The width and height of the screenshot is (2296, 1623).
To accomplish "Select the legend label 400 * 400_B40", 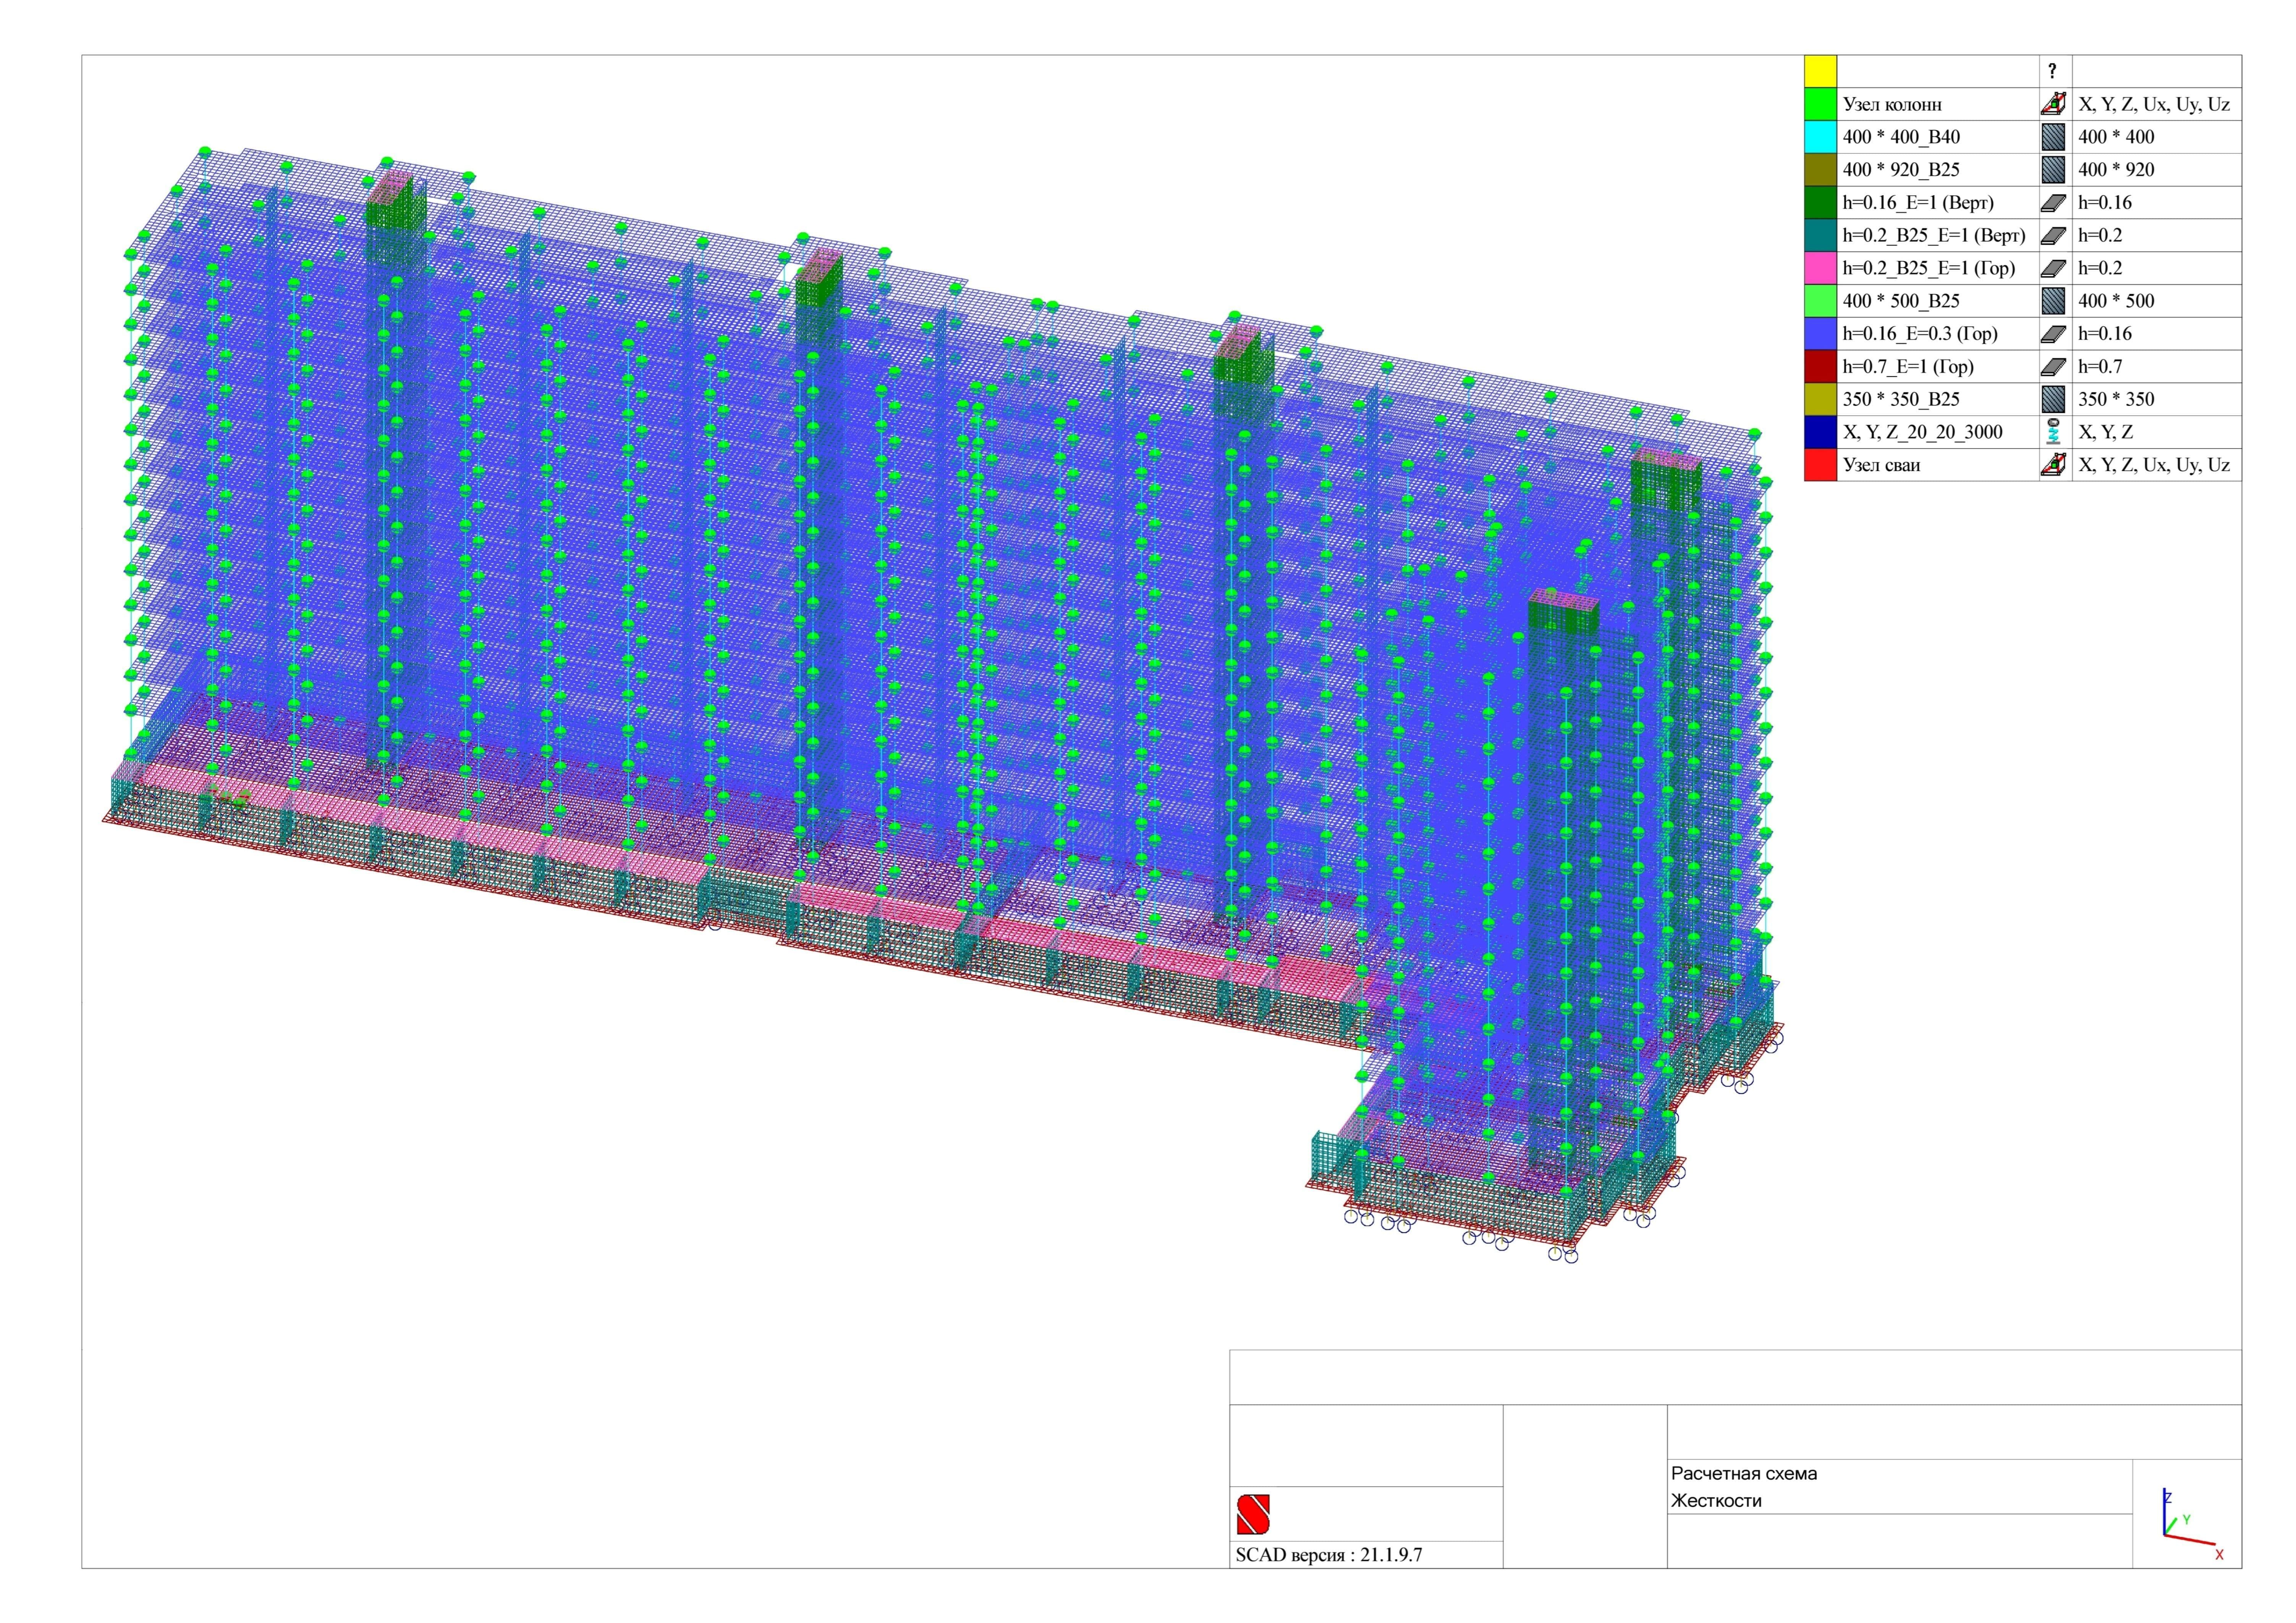I will pyautogui.click(x=1901, y=137).
